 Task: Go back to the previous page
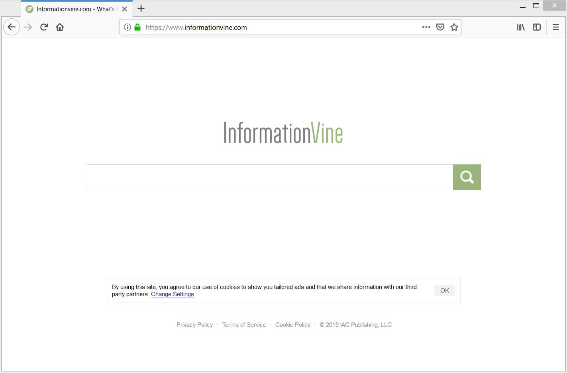tap(12, 27)
